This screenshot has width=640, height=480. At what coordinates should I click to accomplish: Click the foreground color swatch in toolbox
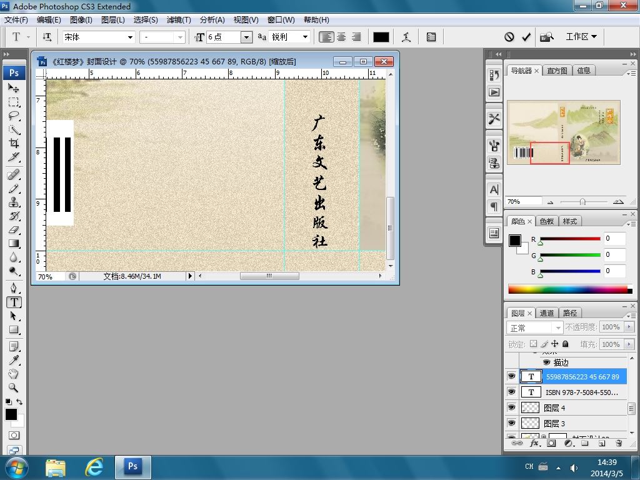[11, 414]
